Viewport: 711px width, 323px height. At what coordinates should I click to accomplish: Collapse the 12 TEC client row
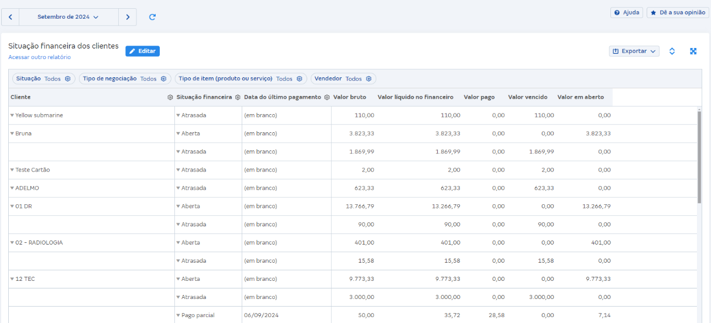[x=12, y=279]
